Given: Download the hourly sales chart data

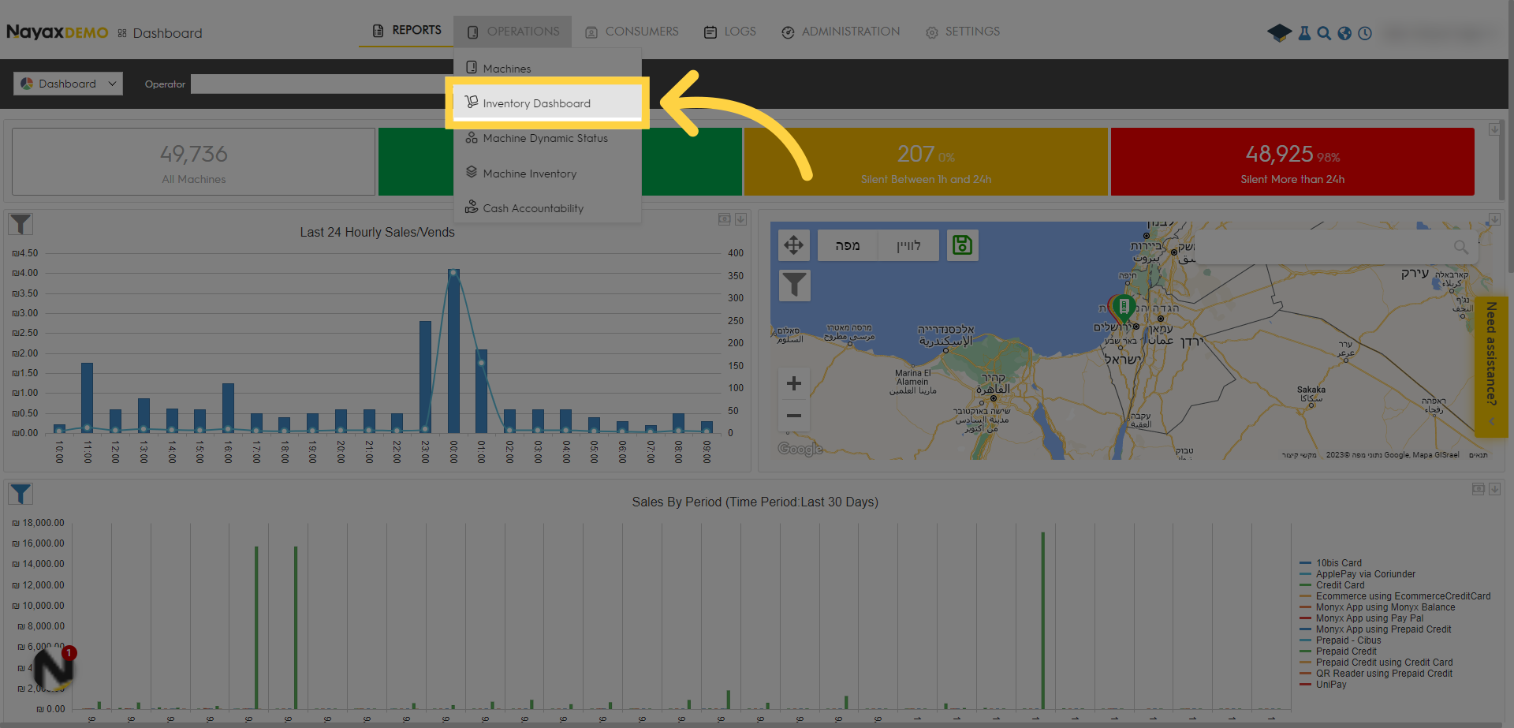Looking at the screenshot, I should 740,219.
